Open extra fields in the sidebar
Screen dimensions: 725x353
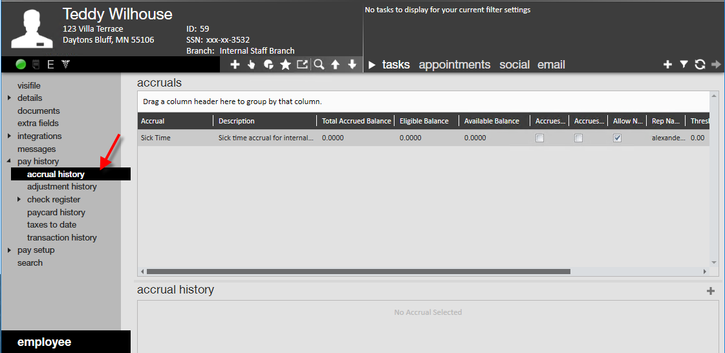pyautogui.click(x=38, y=123)
